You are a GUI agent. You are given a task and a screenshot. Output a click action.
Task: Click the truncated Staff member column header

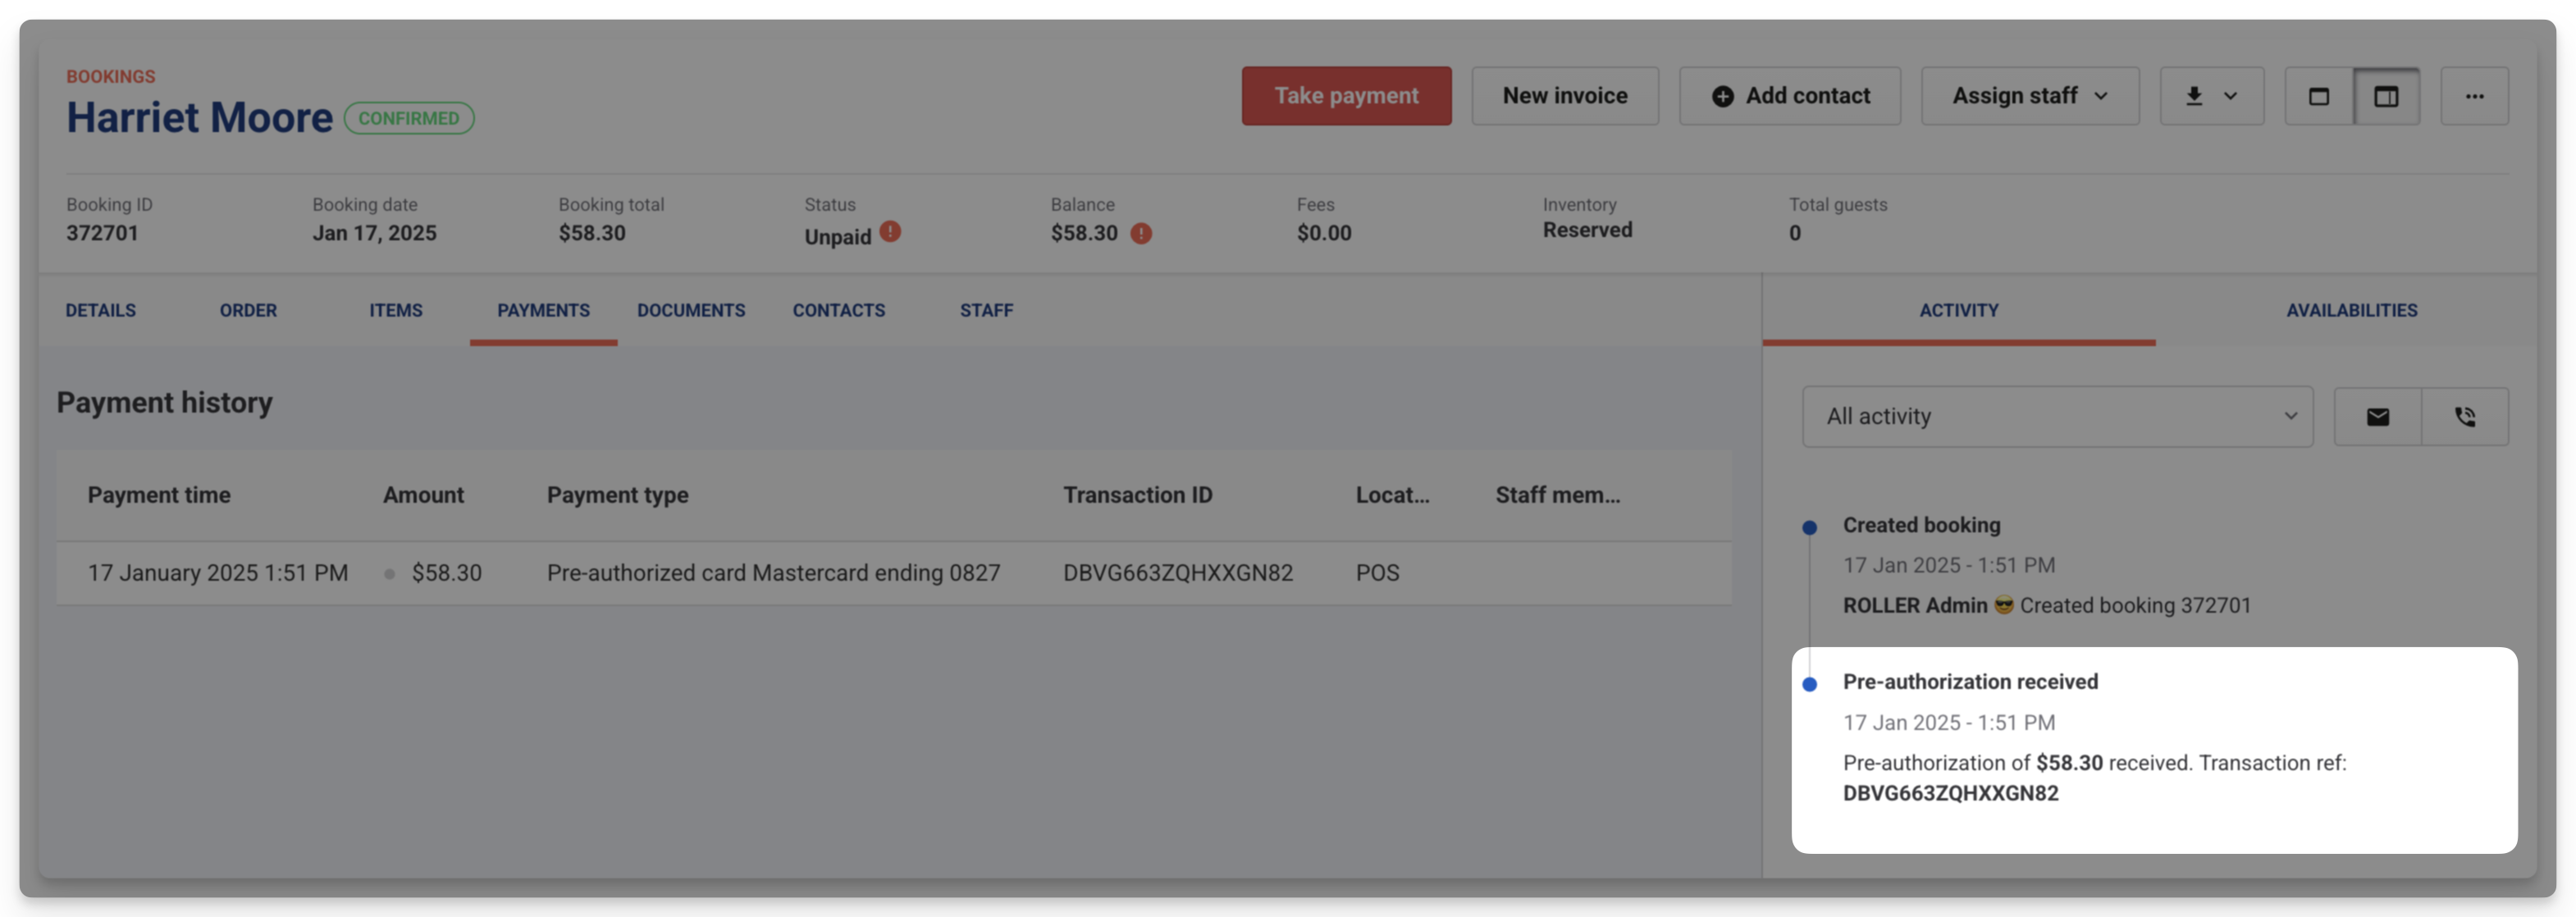tap(1557, 495)
